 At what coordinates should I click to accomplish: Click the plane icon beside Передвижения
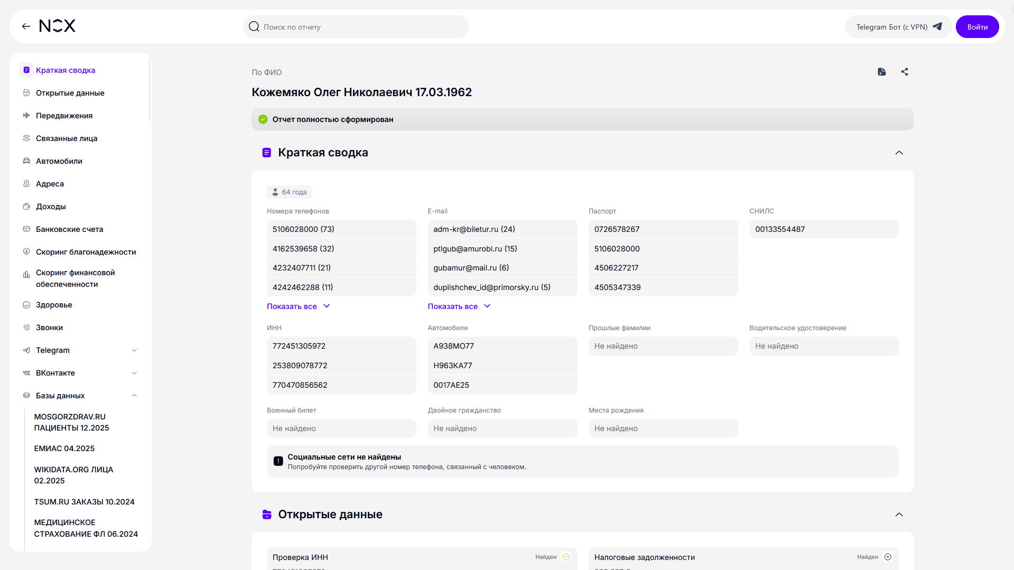click(x=26, y=116)
